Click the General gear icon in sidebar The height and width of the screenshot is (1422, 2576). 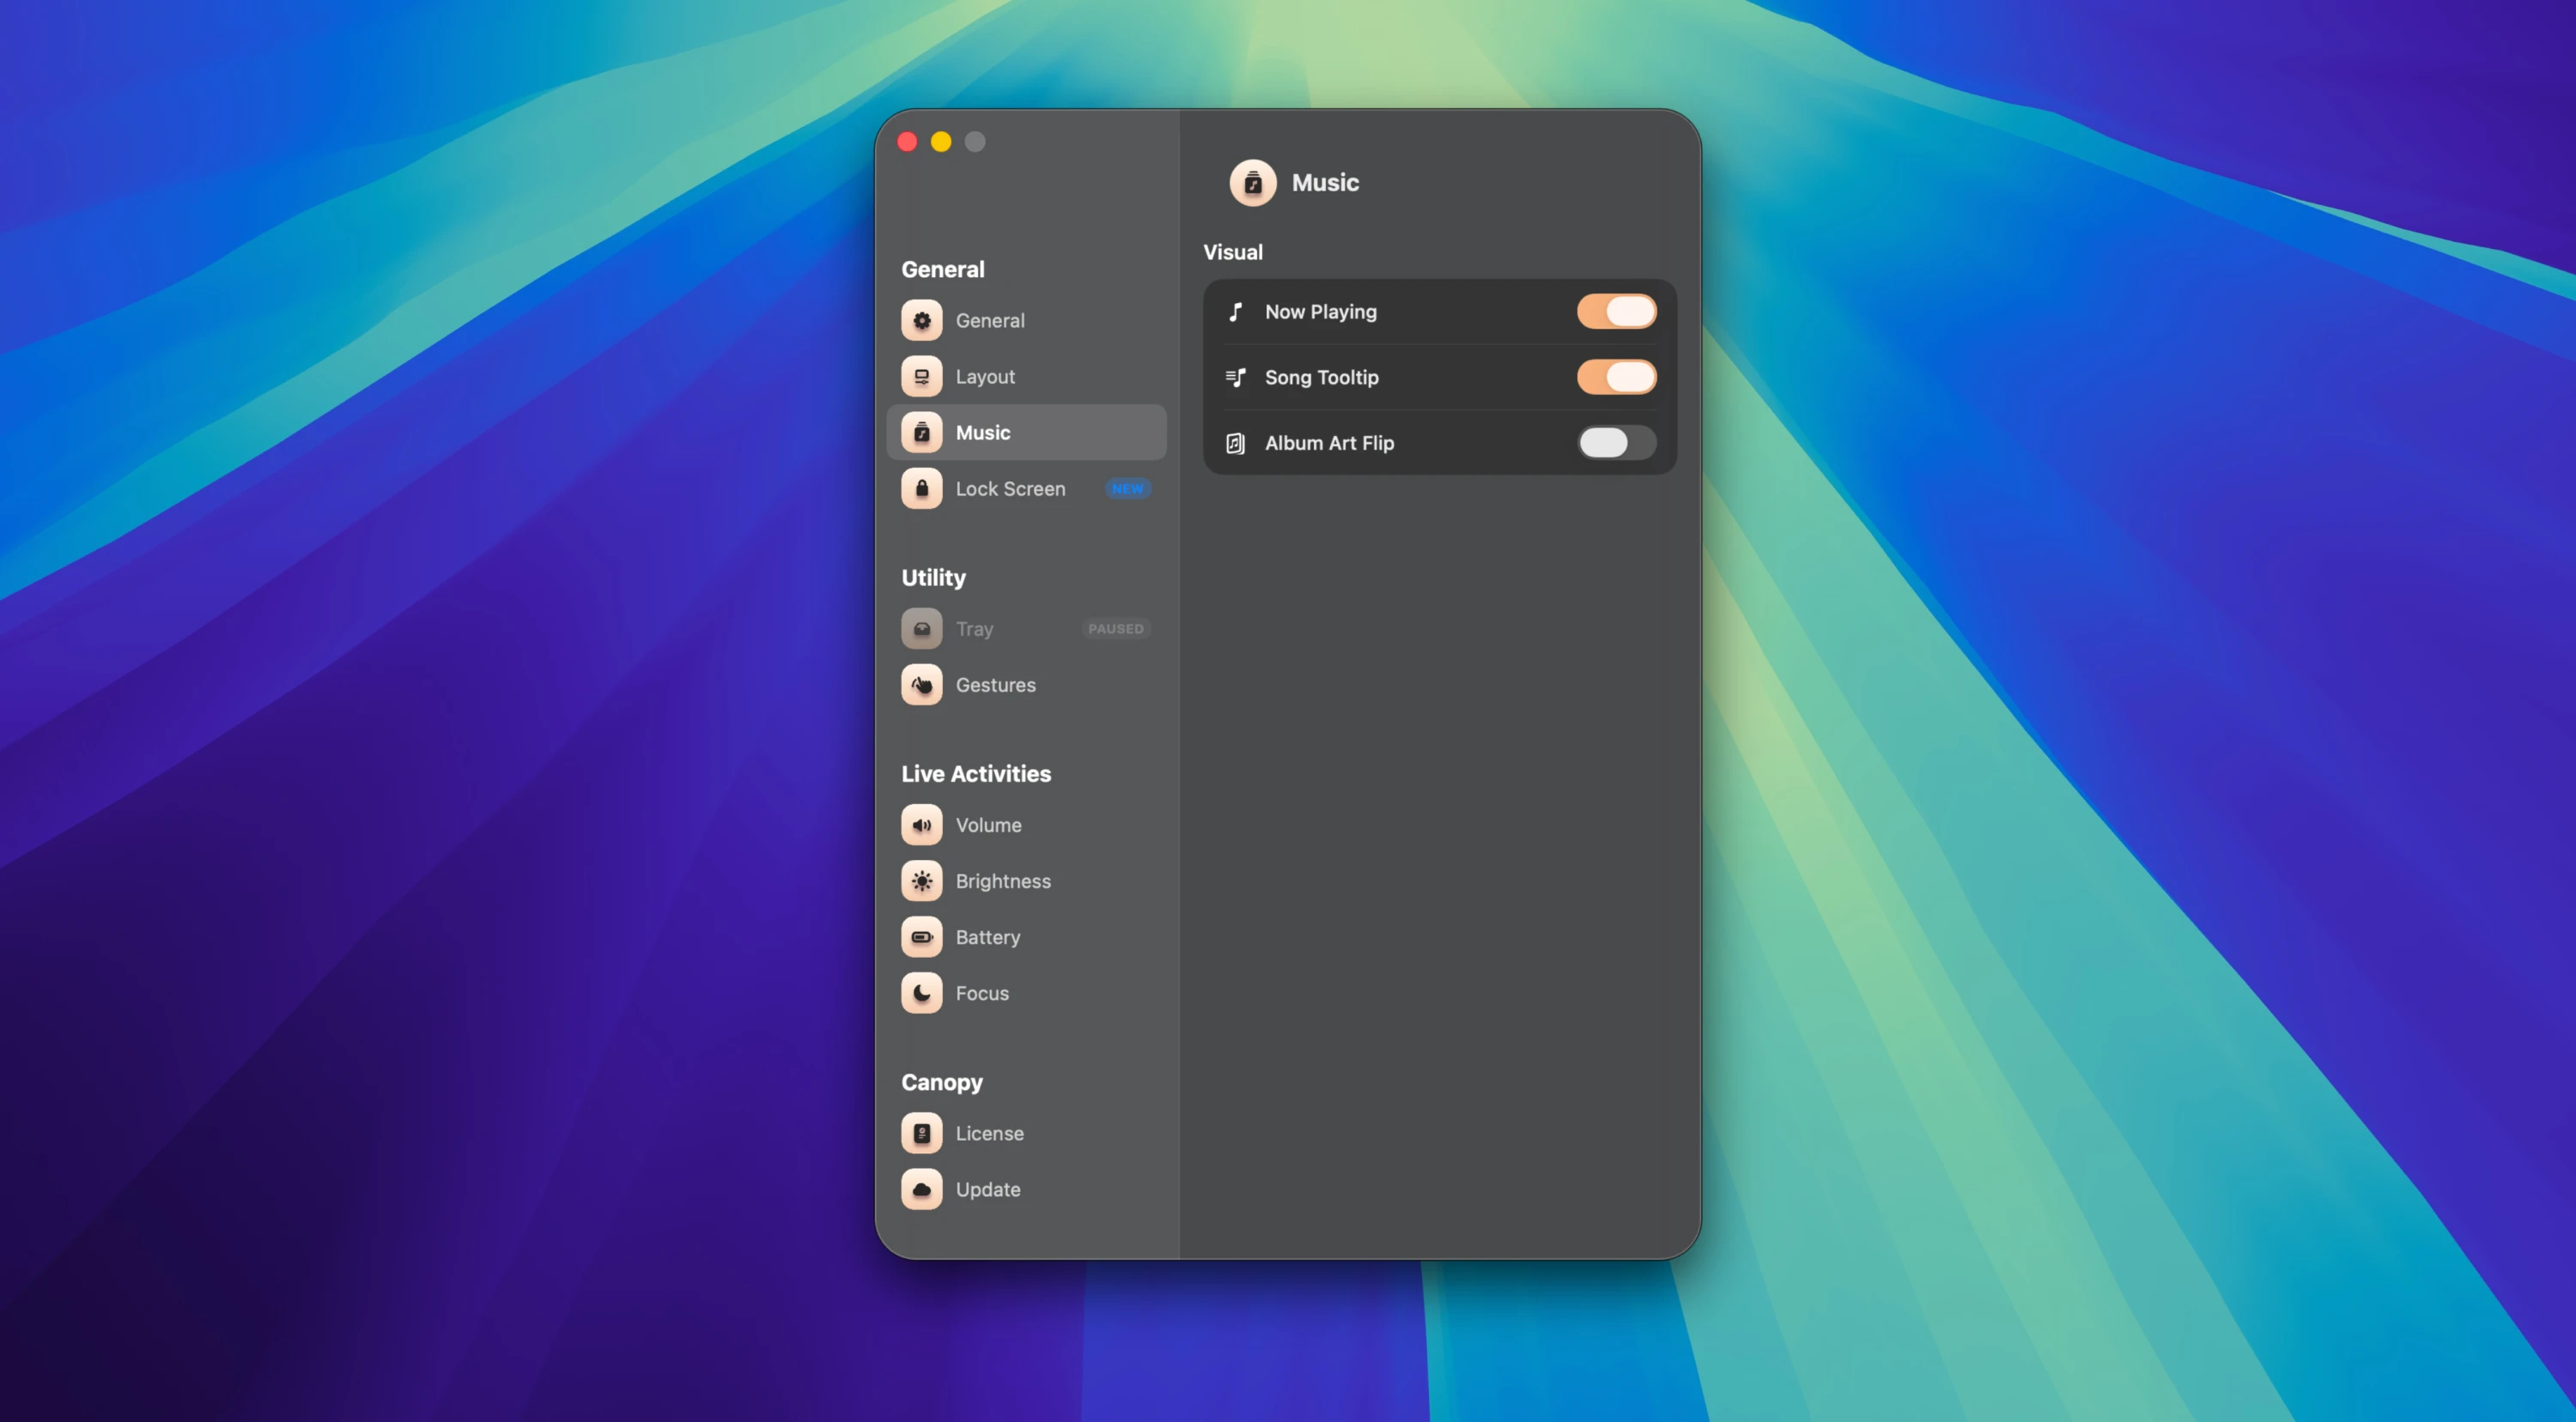[921, 321]
